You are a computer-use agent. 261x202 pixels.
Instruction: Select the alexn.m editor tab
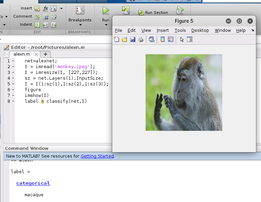[22, 54]
